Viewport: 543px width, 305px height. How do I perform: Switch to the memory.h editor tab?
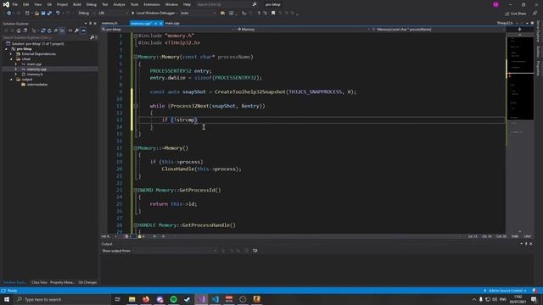coord(109,23)
